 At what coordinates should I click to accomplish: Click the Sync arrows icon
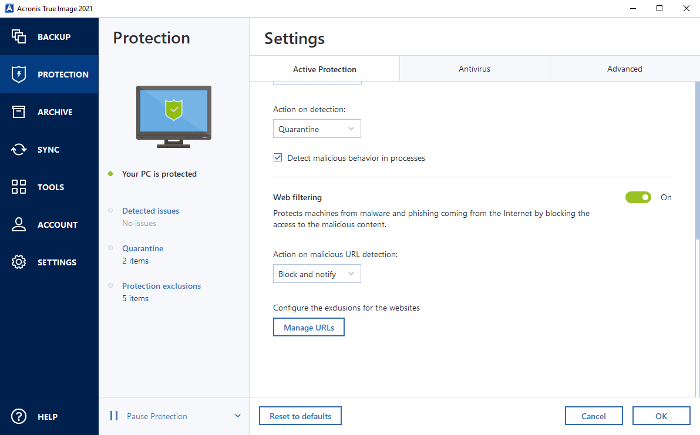tap(19, 150)
